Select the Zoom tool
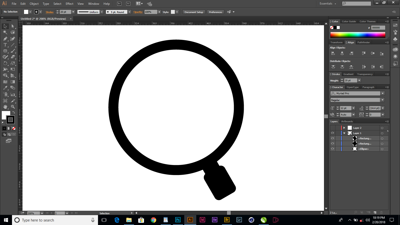Image resolution: width=400 pixels, height=225 pixels. [13, 107]
